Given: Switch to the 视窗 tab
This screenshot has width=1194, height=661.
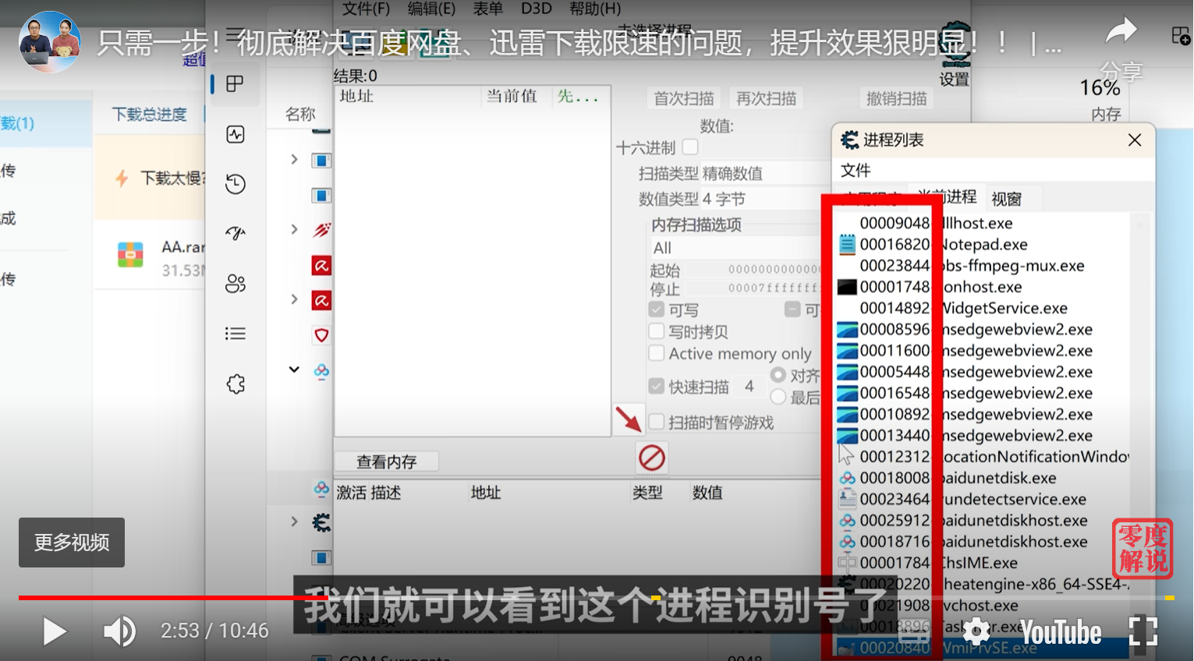Looking at the screenshot, I should click(1006, 199).
